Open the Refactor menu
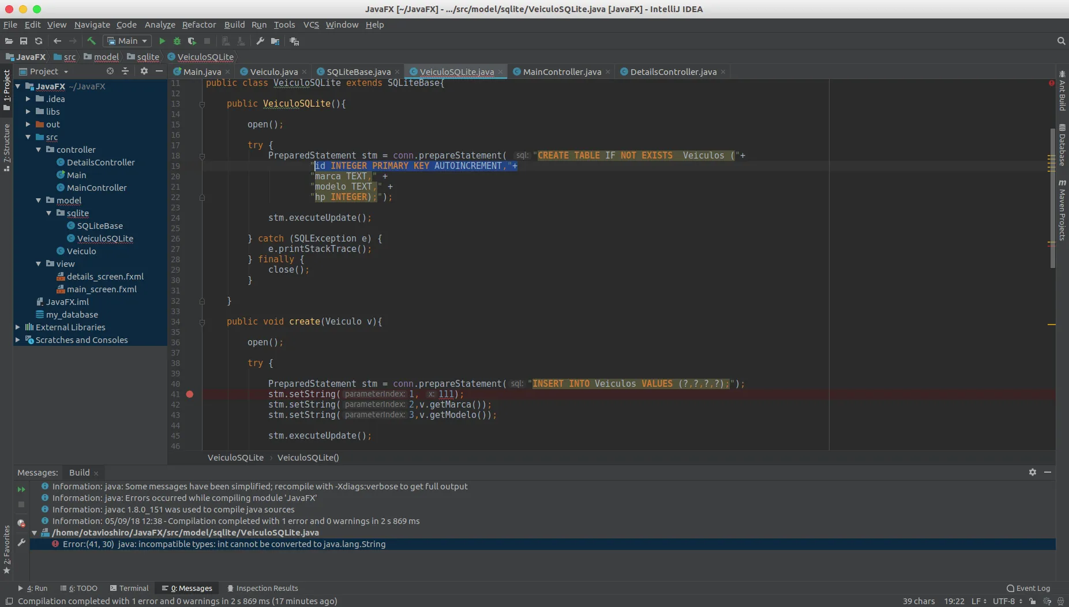 198,25
